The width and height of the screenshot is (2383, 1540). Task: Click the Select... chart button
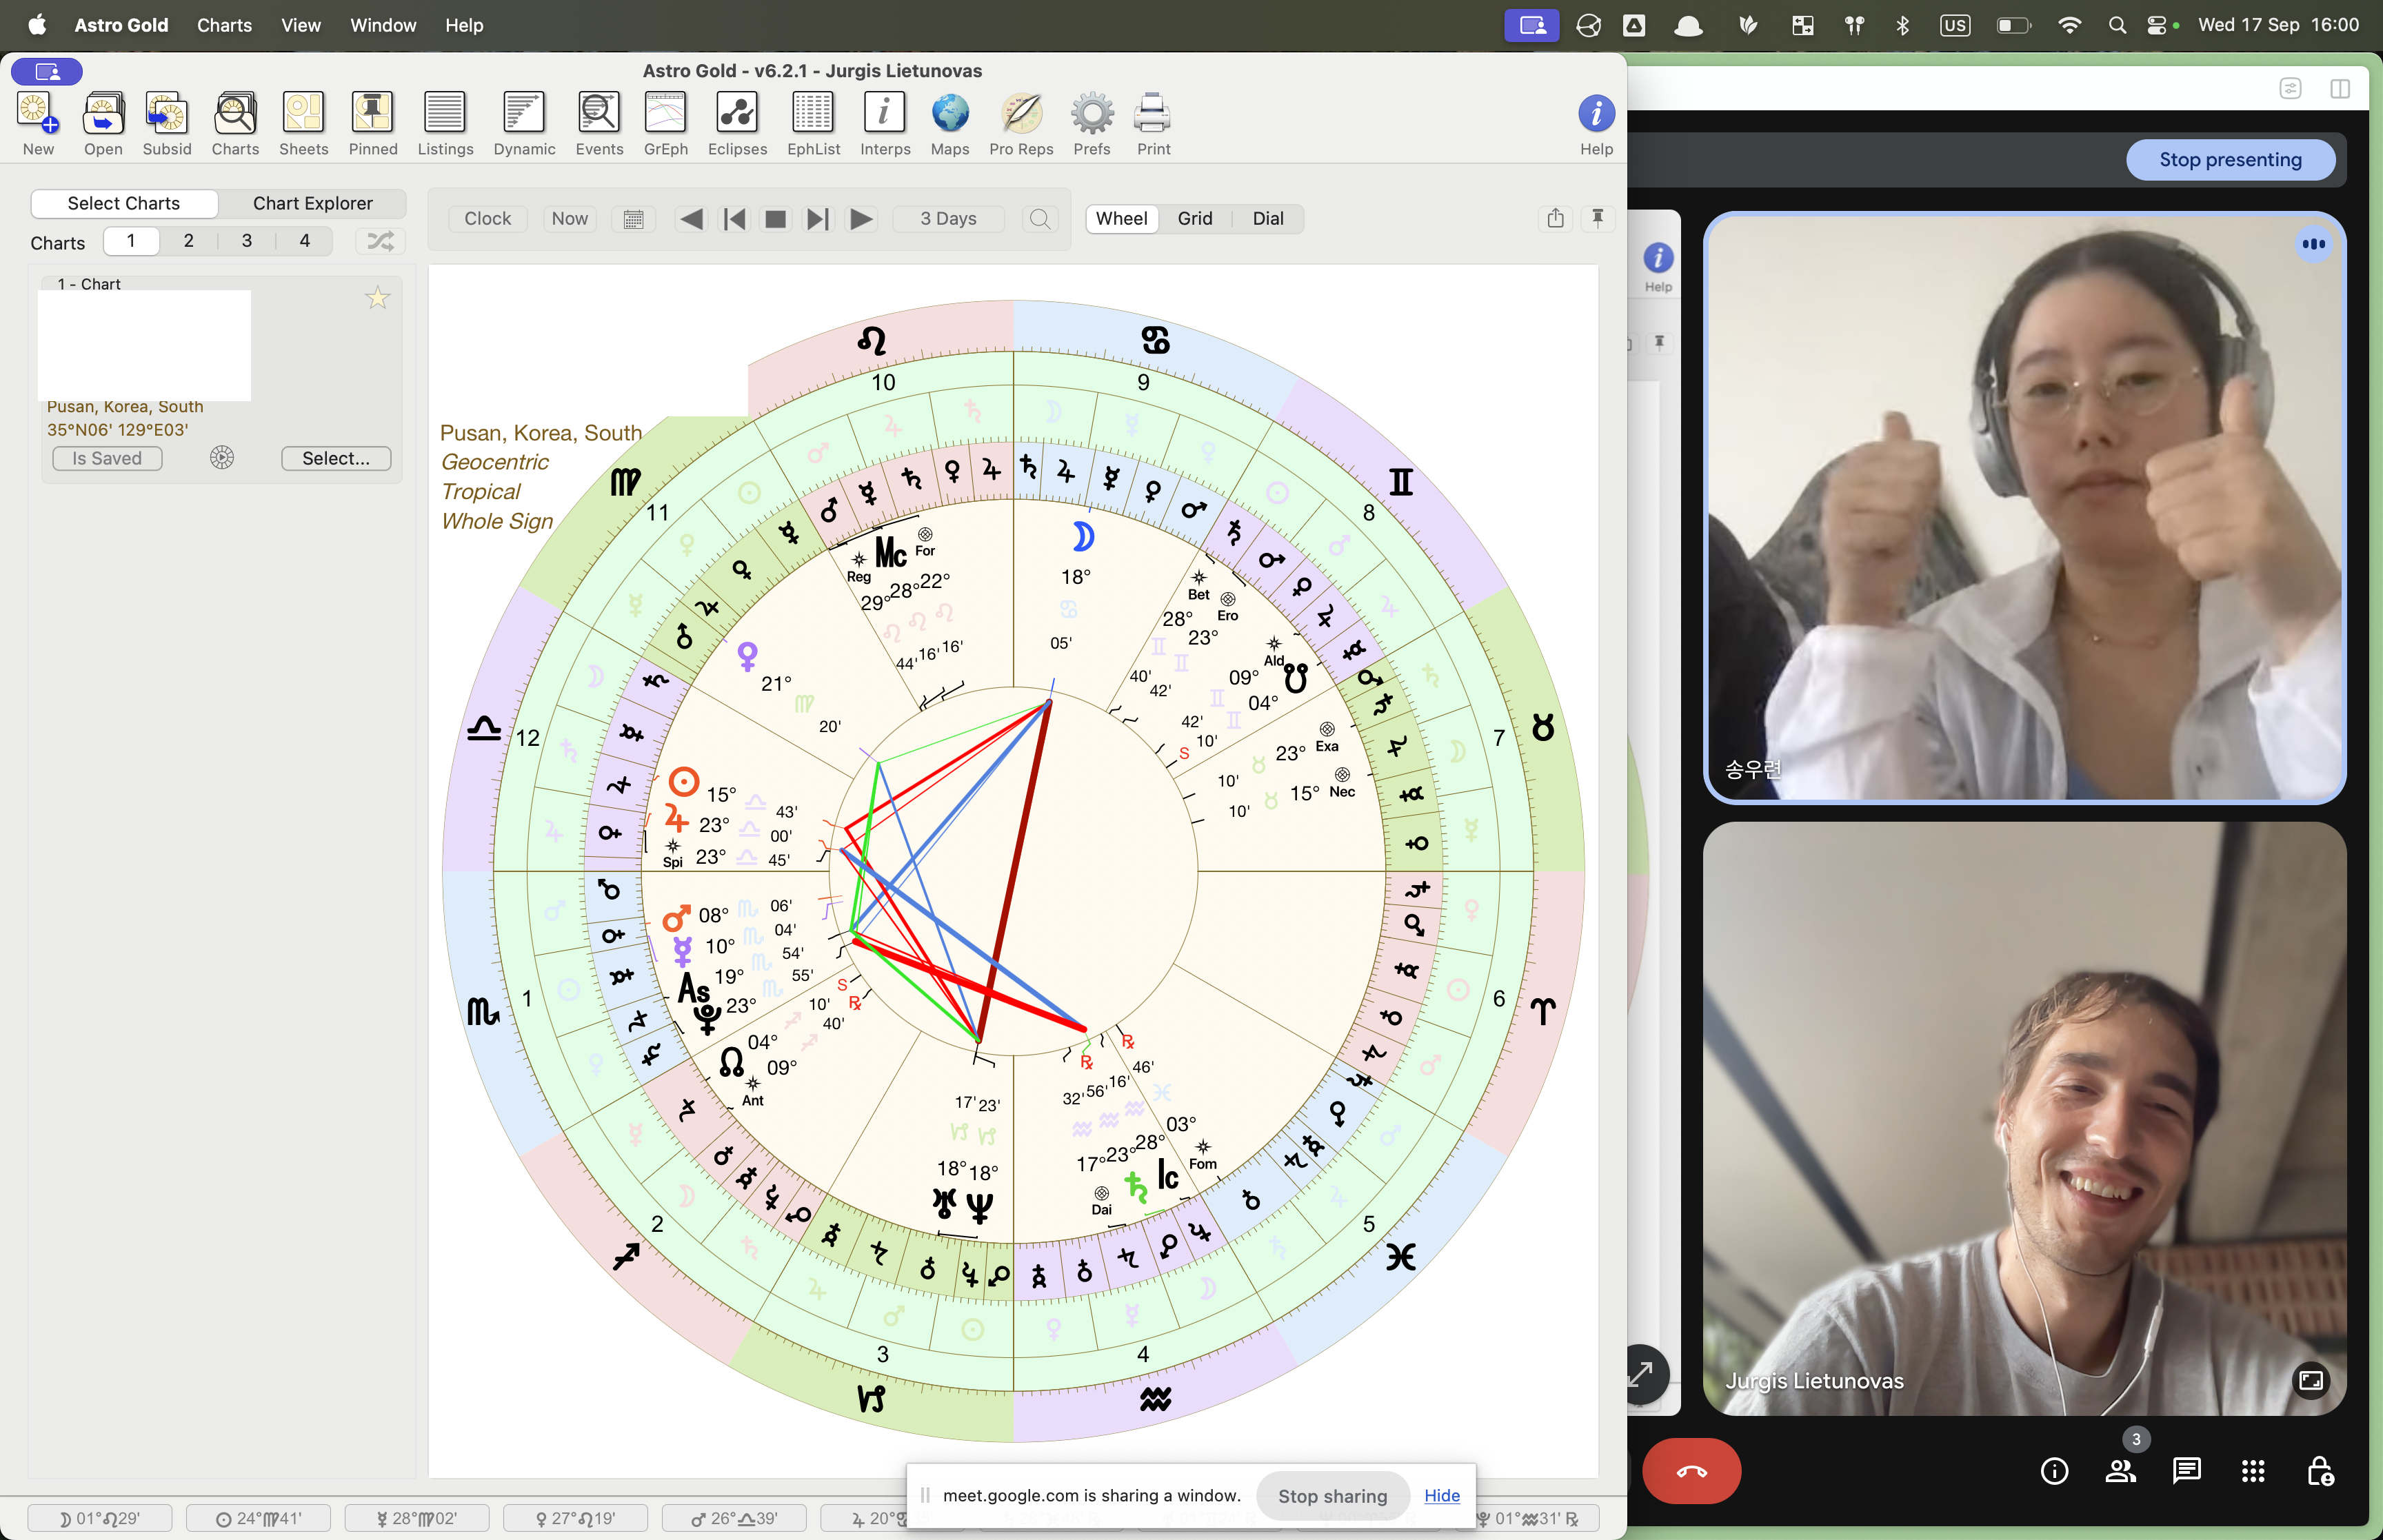coord(335,458)
